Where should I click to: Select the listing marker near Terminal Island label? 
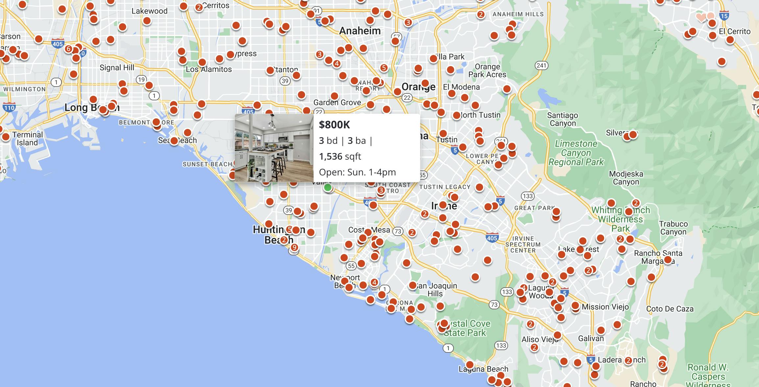(x=6, y=137)
